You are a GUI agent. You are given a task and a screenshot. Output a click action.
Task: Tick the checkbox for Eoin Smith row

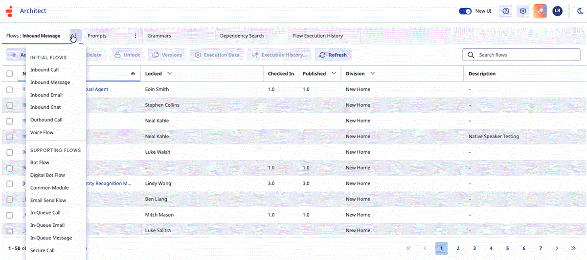click(10, 90)
